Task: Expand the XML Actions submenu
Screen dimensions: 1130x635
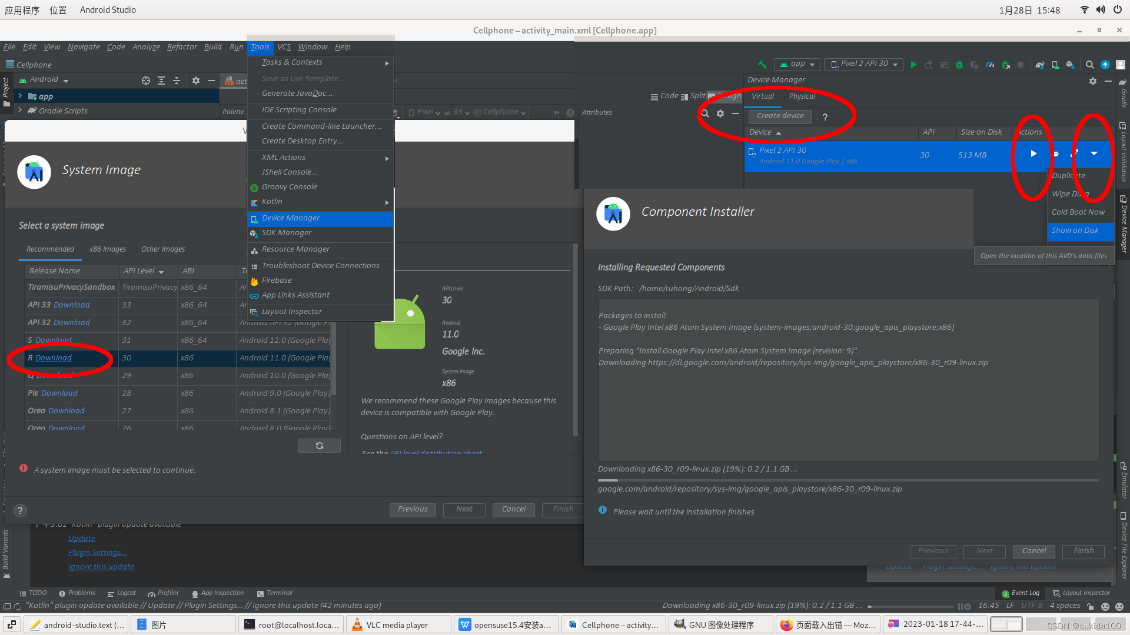Action: pos(320,158)
